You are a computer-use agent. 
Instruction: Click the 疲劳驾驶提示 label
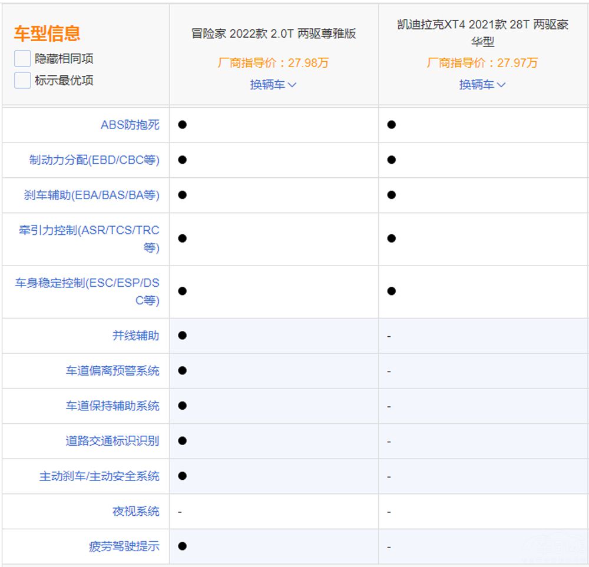coord(124,546)
